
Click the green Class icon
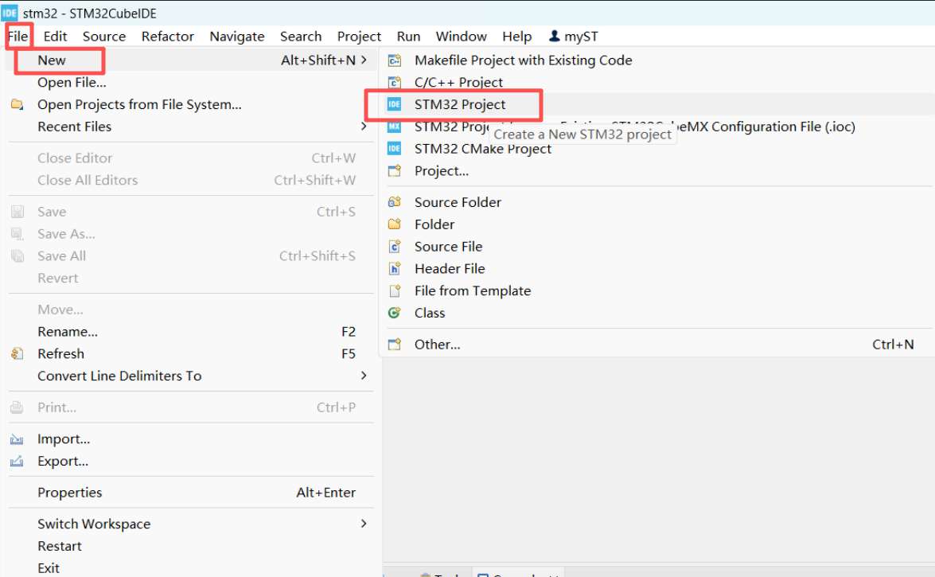coord(394,313)
